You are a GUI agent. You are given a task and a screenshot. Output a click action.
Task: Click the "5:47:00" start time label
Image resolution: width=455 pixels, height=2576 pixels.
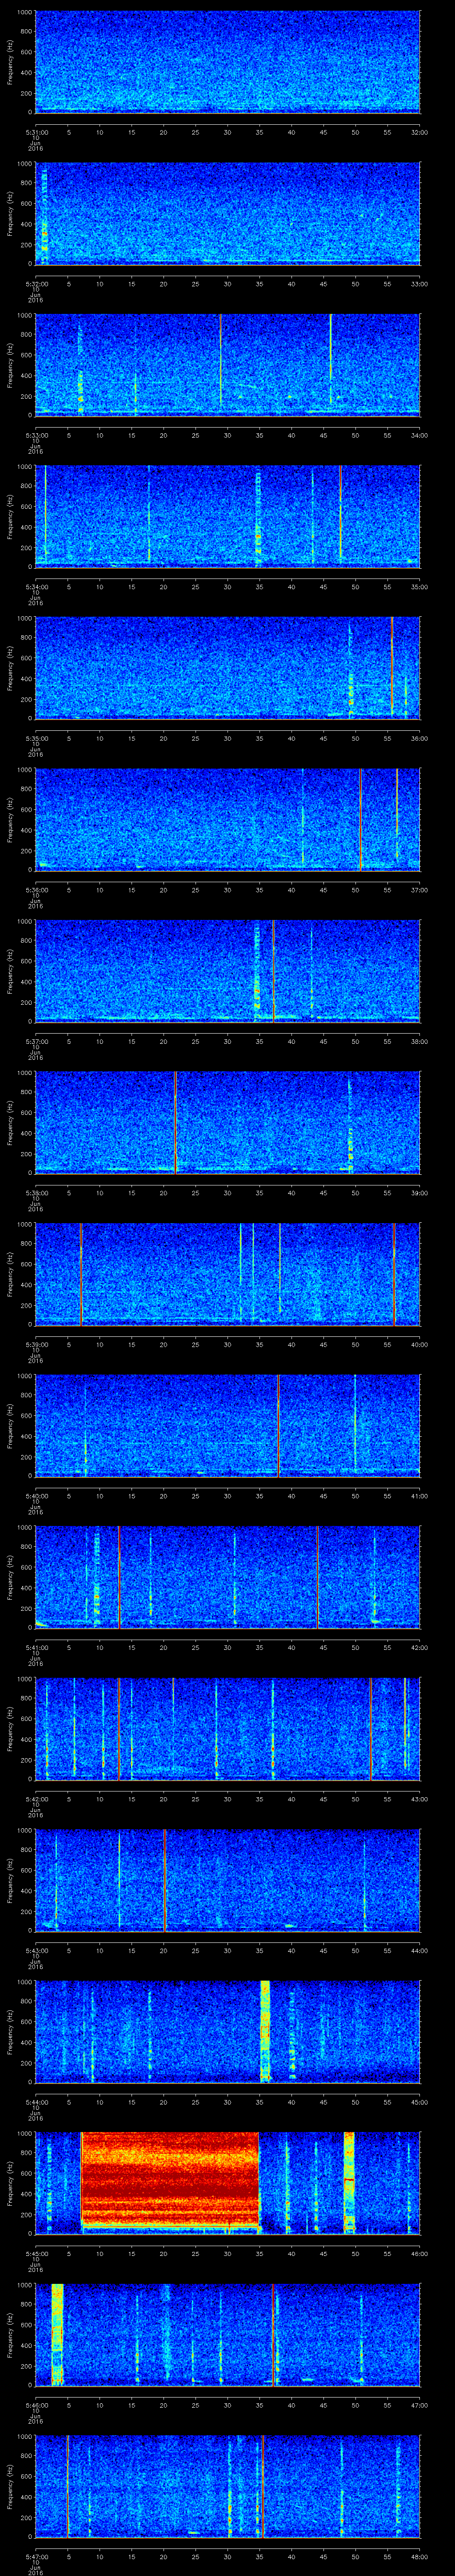coord(35,2557)
